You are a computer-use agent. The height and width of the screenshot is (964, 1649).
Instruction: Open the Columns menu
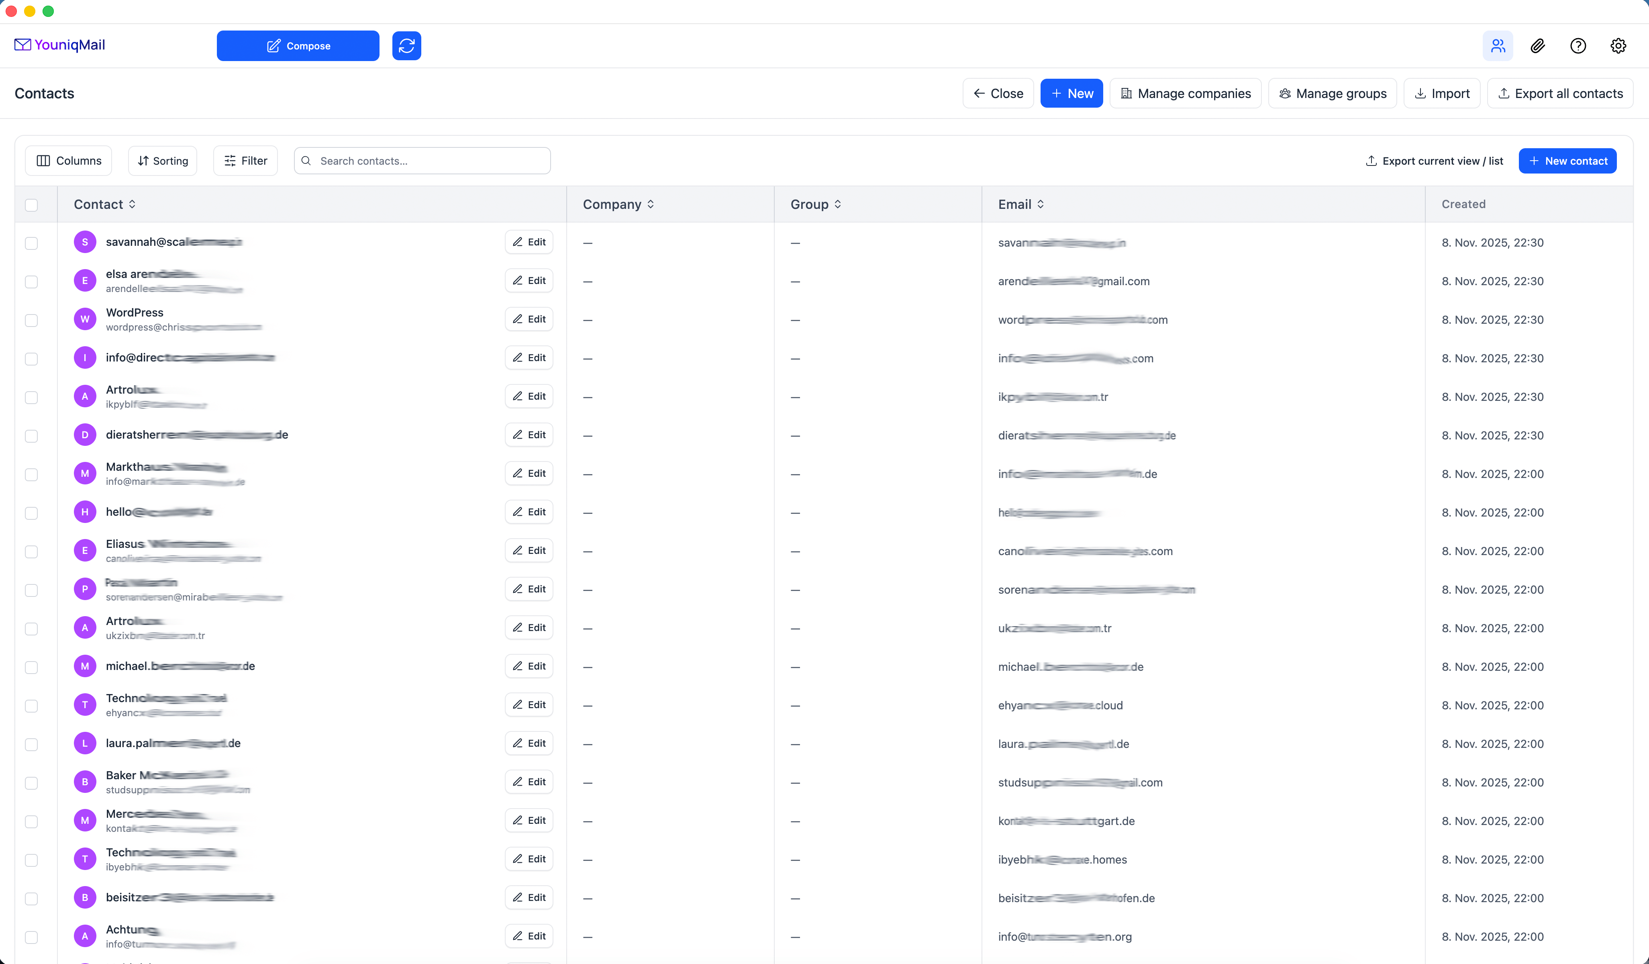click(x=69, y=161)
